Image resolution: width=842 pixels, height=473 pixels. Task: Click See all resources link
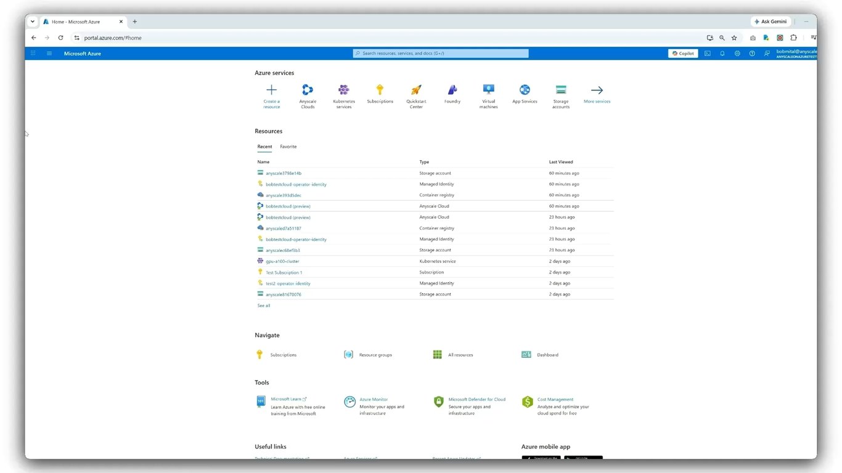(x=263, y=305)
